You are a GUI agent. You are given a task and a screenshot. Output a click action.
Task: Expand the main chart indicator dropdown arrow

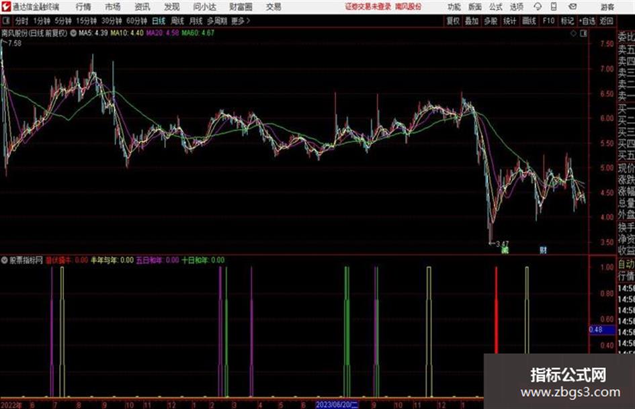(x=73, y=33)
